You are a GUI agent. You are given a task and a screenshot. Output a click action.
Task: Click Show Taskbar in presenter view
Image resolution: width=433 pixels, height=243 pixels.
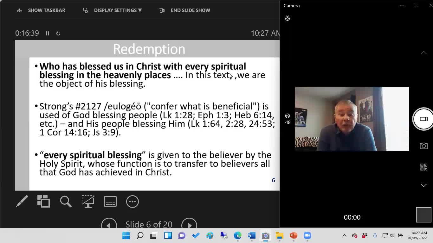[41, 10]
